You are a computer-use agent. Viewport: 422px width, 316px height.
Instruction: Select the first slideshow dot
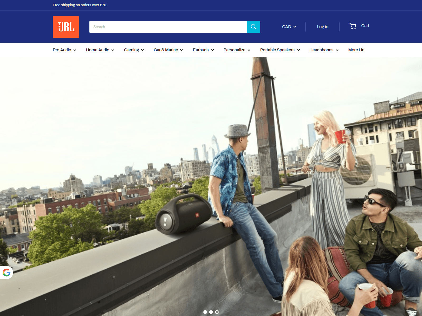205,312
